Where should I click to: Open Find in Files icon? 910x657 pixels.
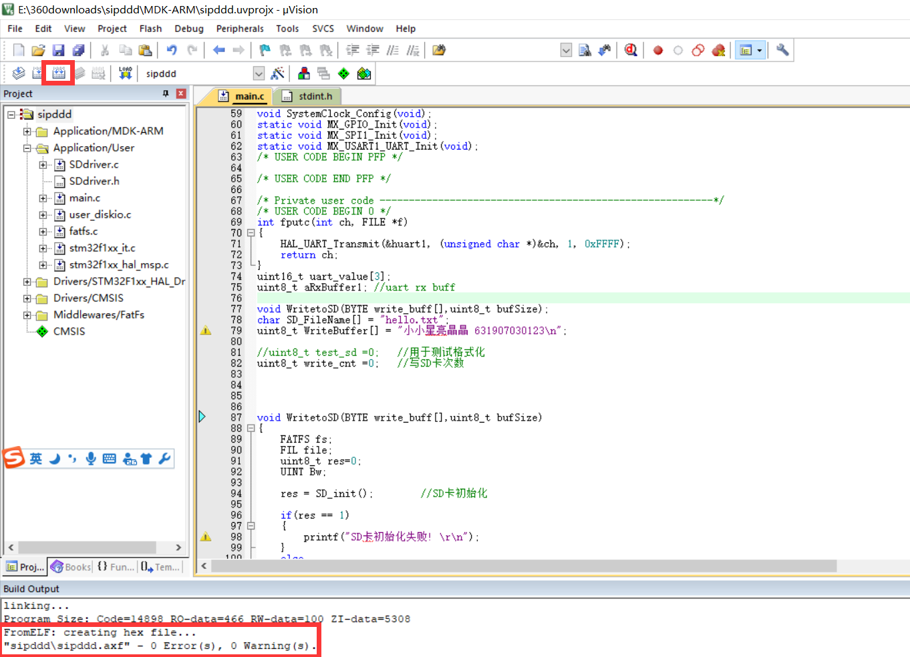439,50
